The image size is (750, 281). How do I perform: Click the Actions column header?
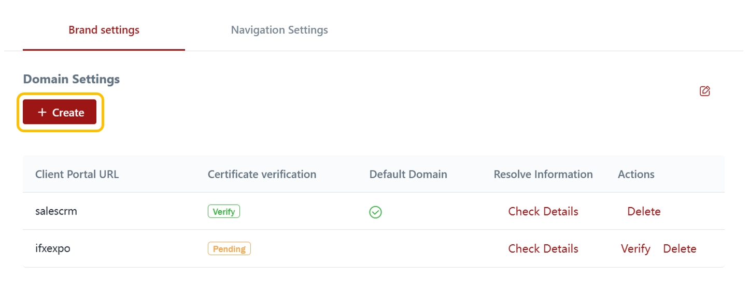636,174
